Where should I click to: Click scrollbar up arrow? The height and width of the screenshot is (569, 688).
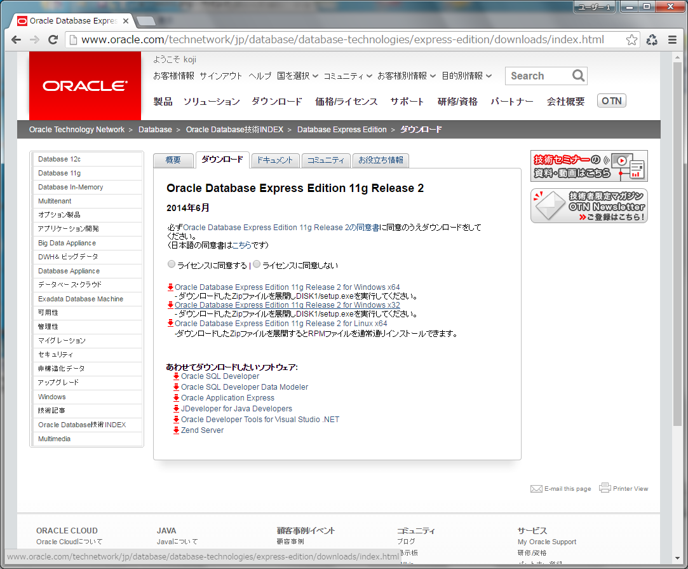(x=677, y=57)
